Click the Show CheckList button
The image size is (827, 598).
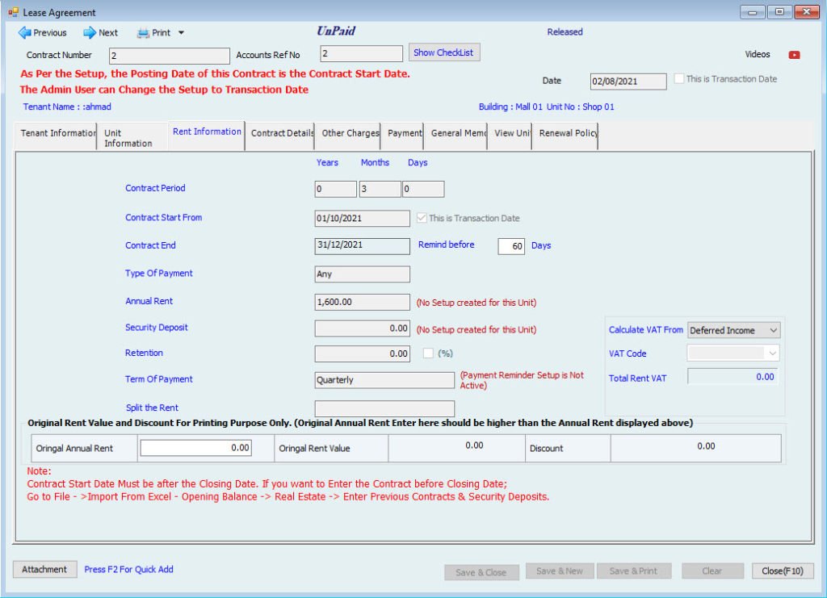[443, 53]
